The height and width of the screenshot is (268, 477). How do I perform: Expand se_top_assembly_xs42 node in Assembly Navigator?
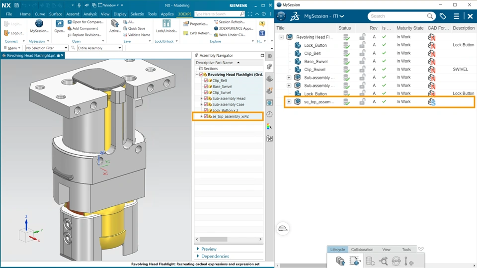coord(201,116)
